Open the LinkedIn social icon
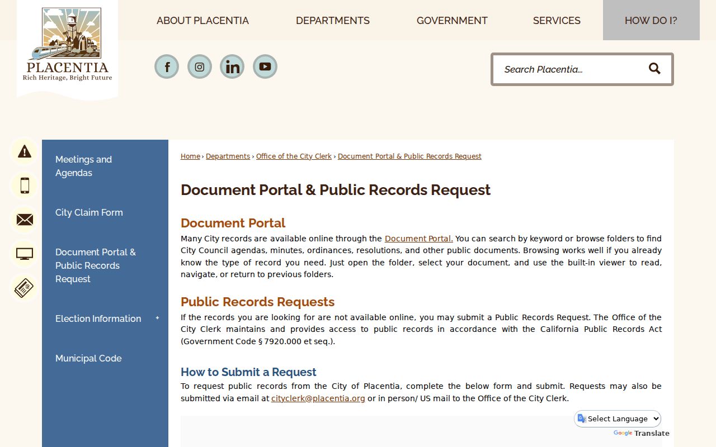The width and height of the screenshot is (716, 447). tap(232, 66)
